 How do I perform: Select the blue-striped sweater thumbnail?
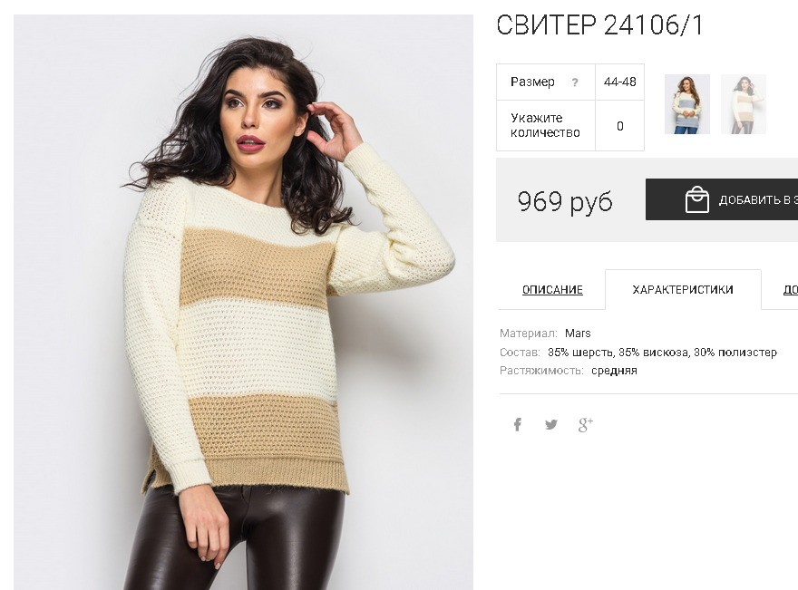pos(687,104)
